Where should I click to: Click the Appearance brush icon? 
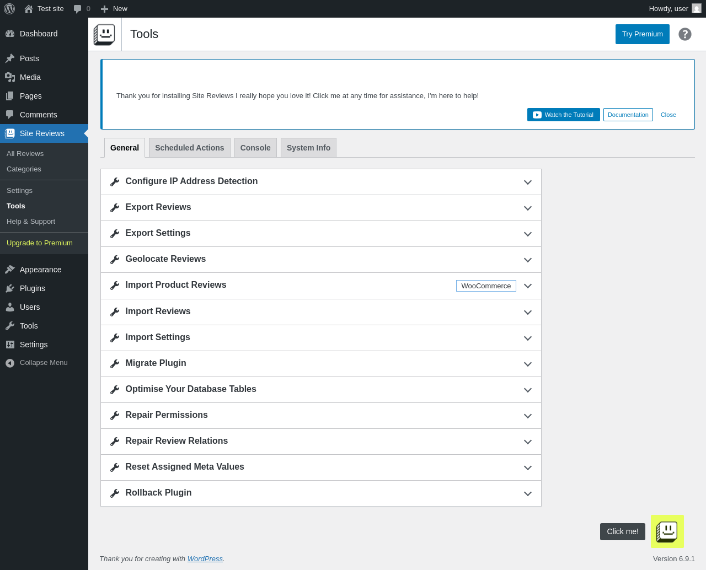[10, 270]
